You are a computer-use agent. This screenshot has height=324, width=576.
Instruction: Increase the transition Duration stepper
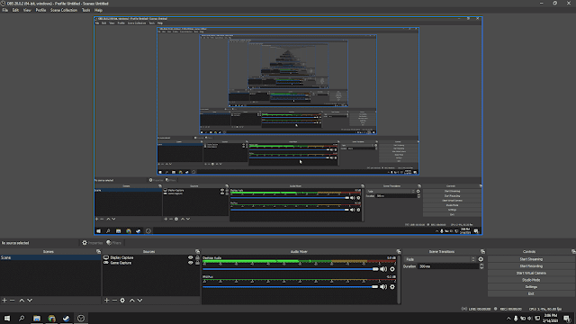tap(481, 265)
